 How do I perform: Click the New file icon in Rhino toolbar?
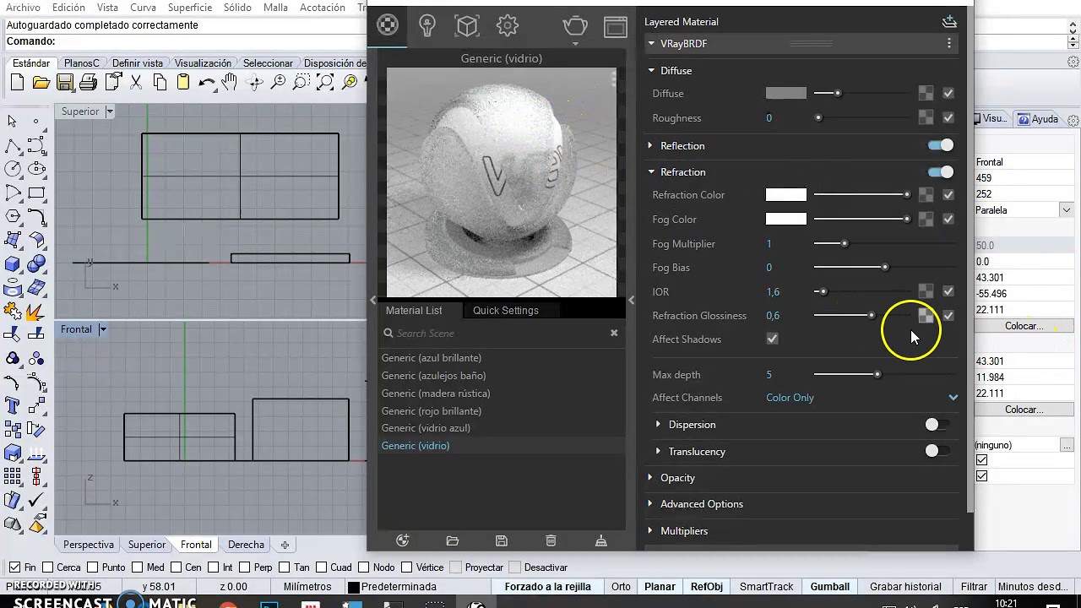pyautogui.click(x=17, y=82)
